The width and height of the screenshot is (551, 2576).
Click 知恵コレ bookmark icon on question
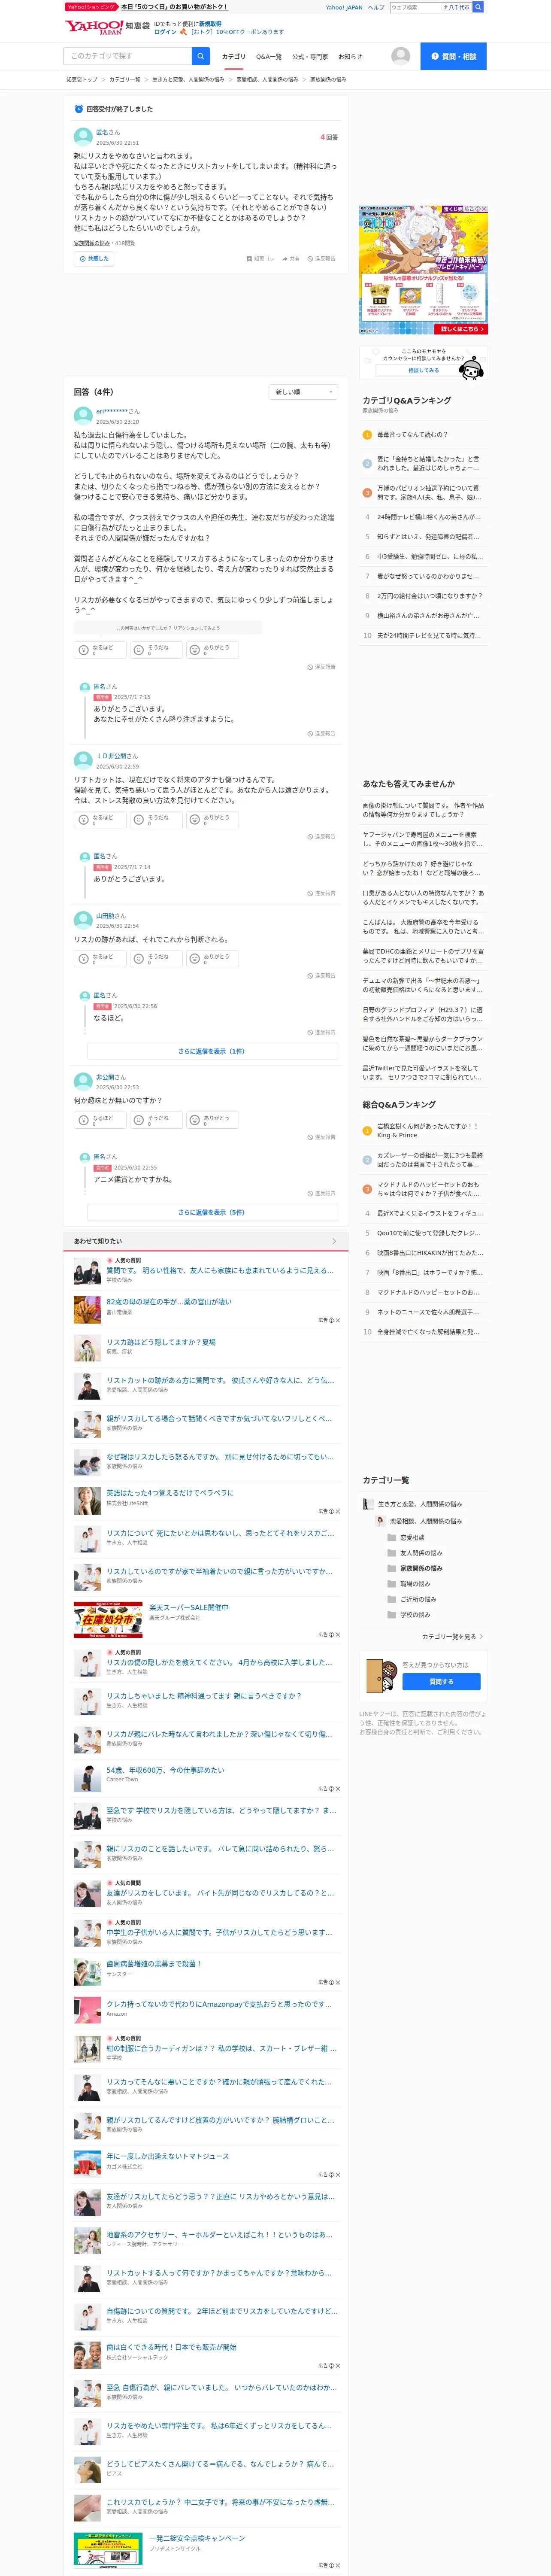point(260,258)
